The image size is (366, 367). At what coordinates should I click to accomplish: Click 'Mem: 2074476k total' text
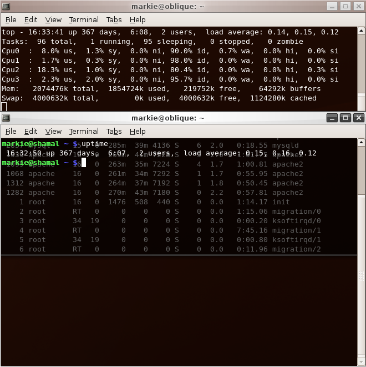pos(50,89)
